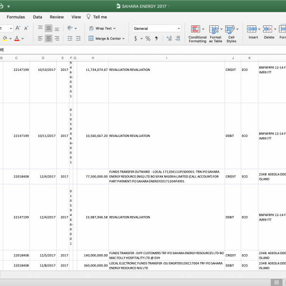Apply percent style format
This screenshot has width=286, height=286.
148,39
